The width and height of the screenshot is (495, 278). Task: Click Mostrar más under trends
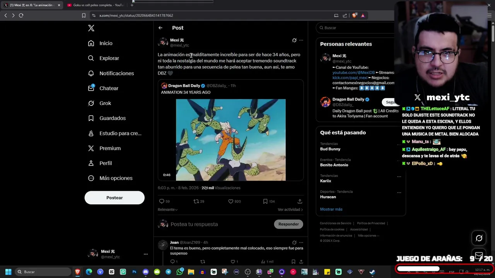tap(331, 209)
